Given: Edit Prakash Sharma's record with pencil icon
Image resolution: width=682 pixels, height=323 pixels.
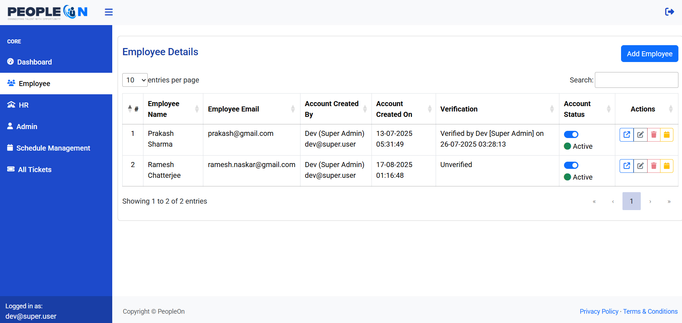Looking at the screenshot, I should (640, 135).
